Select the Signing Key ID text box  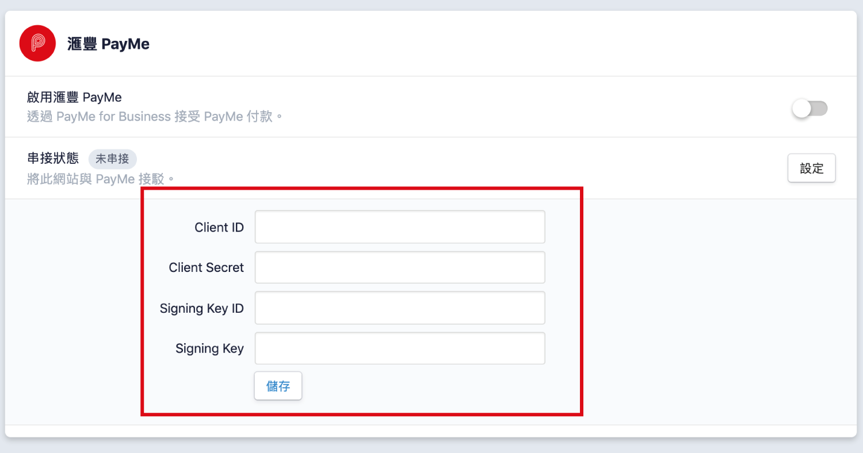coord(399,308)
